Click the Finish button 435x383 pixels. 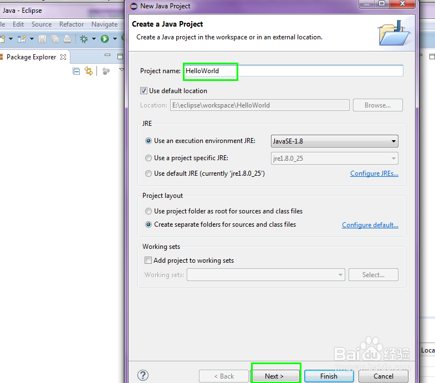(329, 376)
